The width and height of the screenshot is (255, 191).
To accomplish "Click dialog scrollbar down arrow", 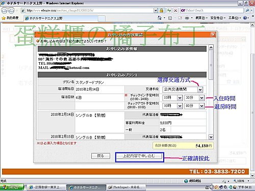I will 211,137.
